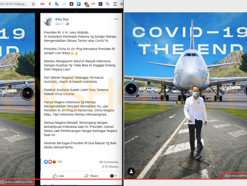Image resolution: width=247 pixels, height=186 pixels.
Task: Open the left COVID-19 photo in Facebook viewer
Action: pos(17,99)
